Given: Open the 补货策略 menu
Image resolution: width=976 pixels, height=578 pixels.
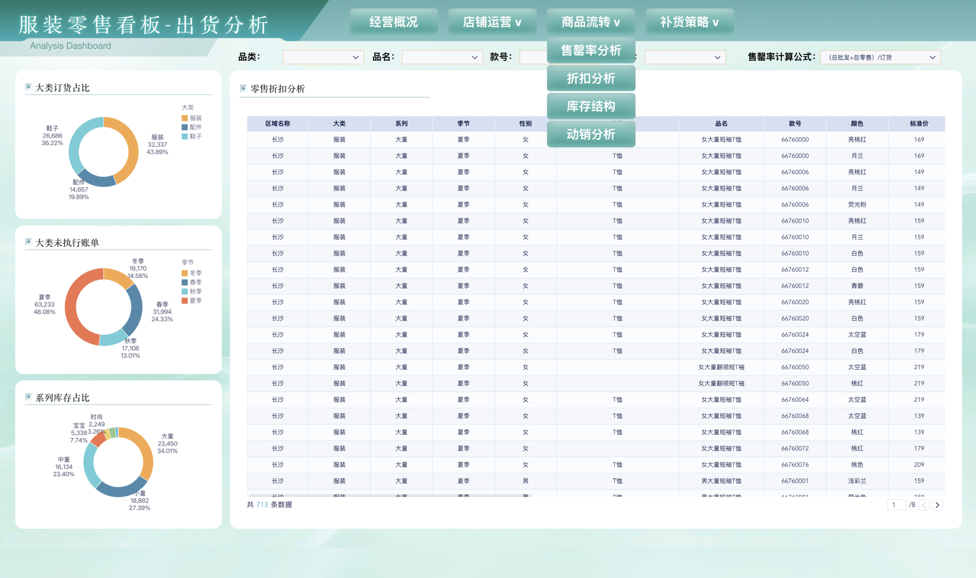Looking at the screenshot, I should point(689,22).
